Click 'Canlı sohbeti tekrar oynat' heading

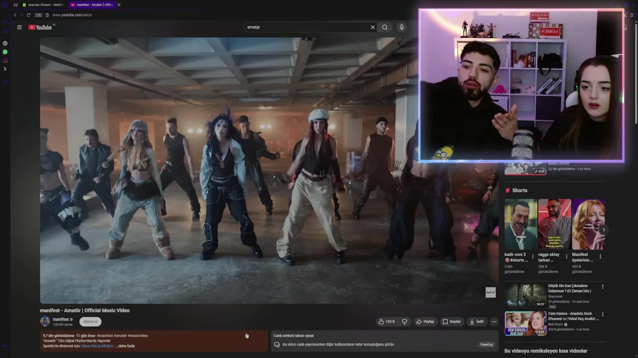294,336
